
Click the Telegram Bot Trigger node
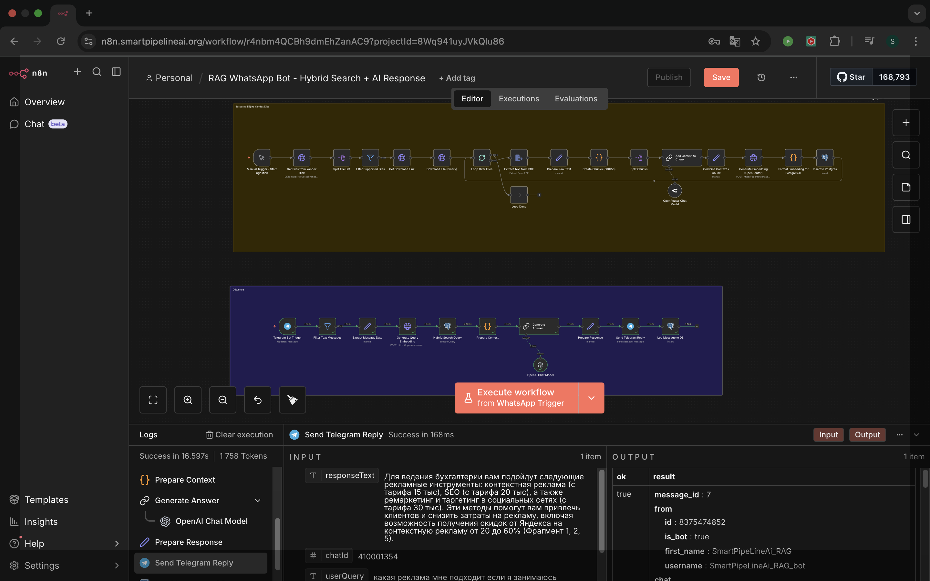287,326
